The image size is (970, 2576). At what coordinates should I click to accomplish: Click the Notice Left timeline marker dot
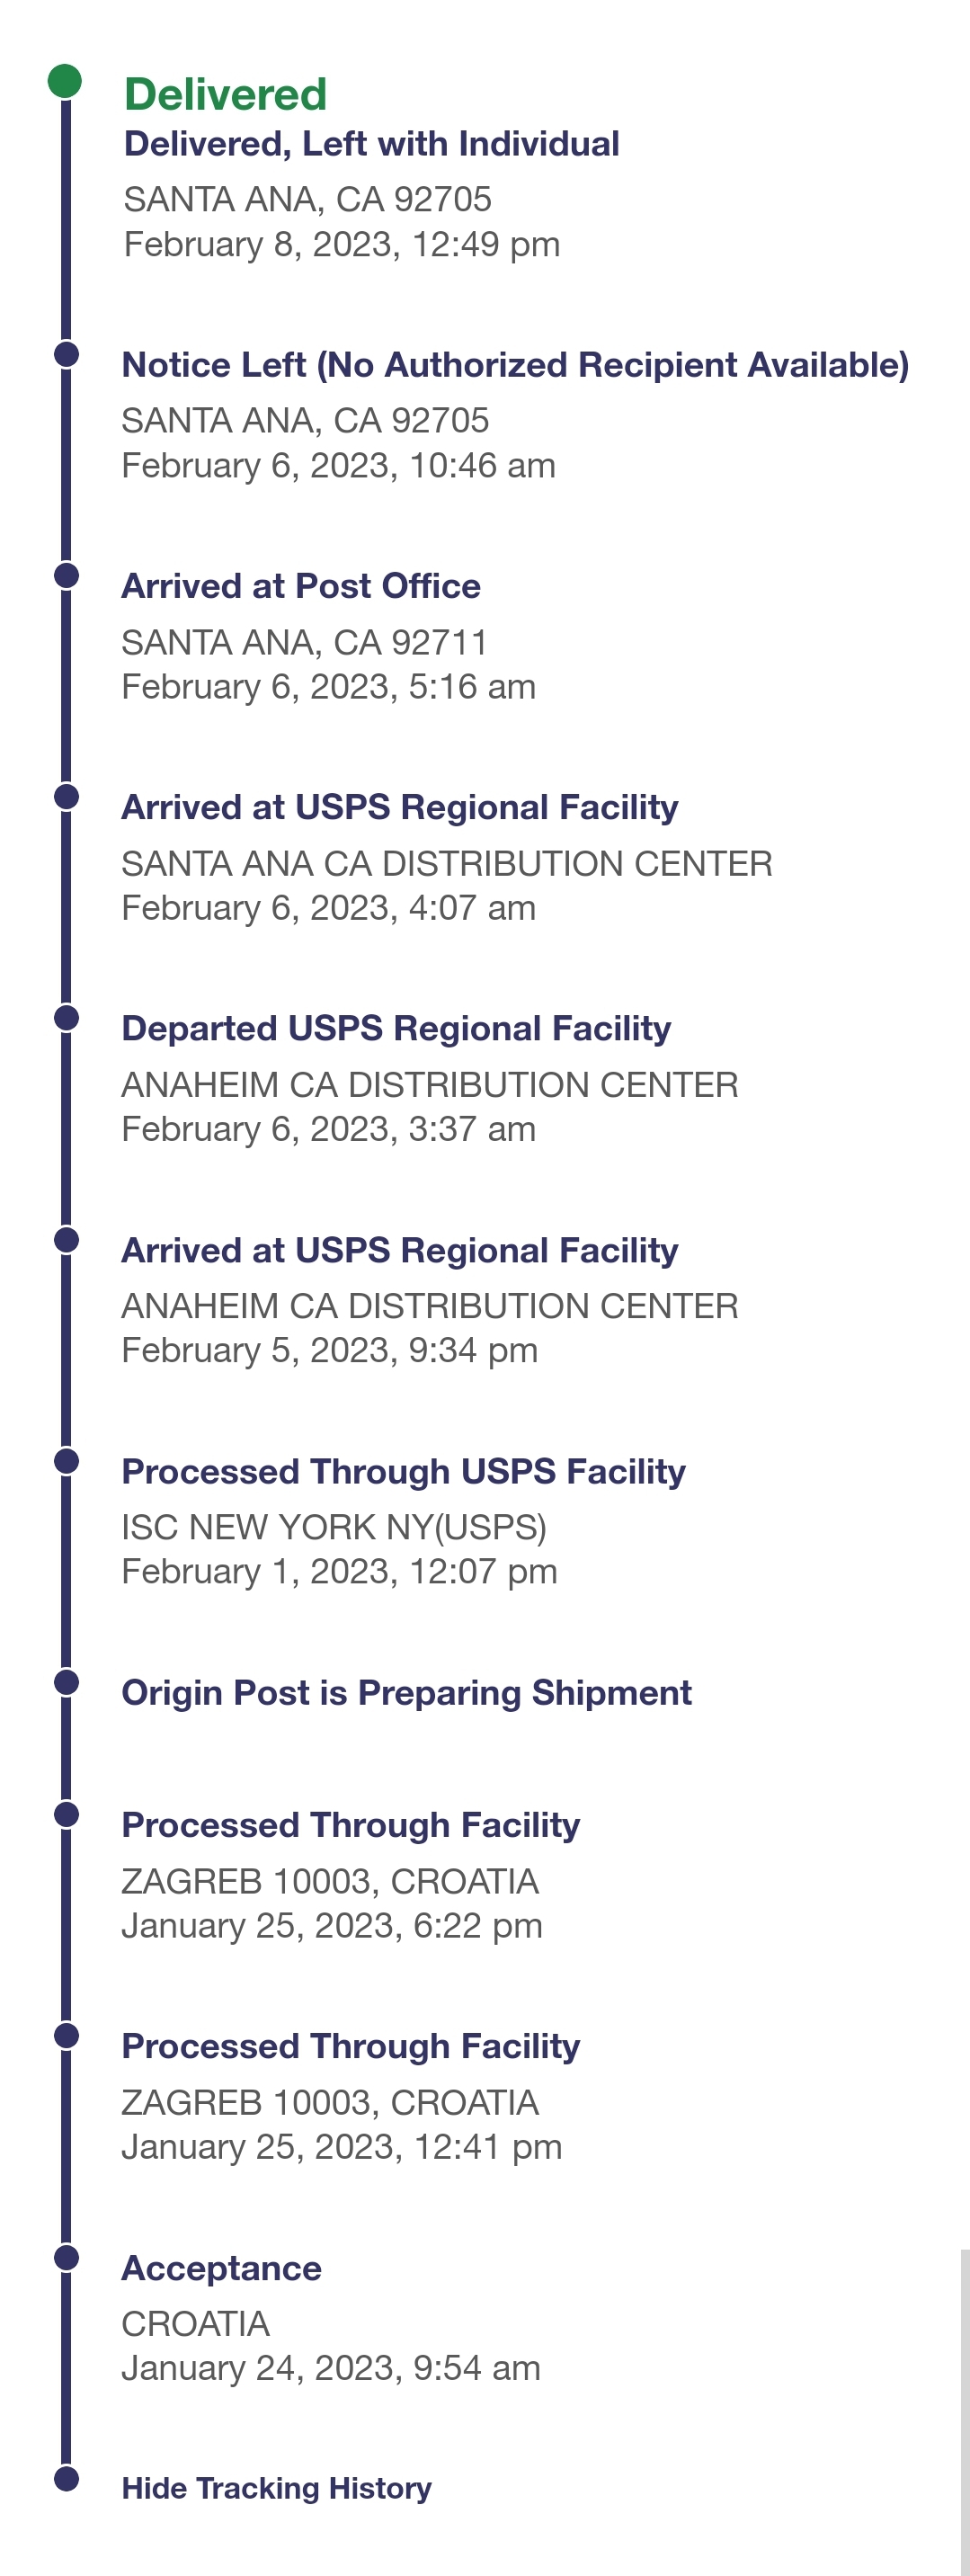[x=66, y=354]
